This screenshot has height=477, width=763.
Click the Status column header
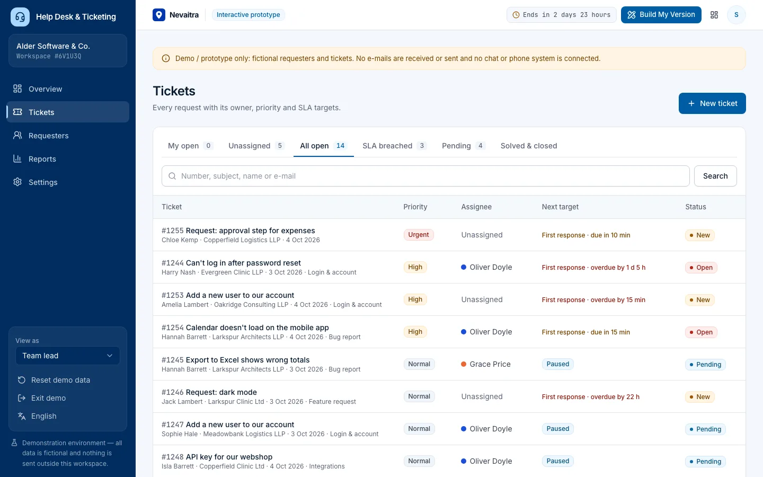pyautogui.click(x=696, y=207)
